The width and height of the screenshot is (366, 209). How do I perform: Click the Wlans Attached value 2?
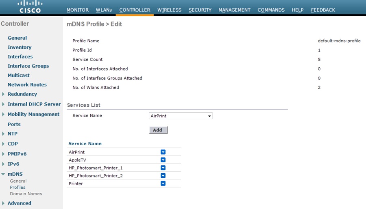coord(319,88)
